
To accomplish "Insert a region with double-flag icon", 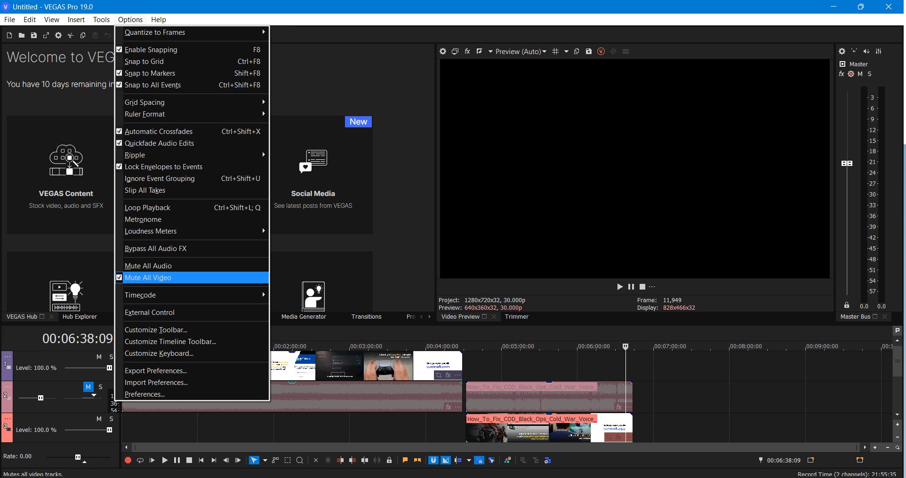I will (417, 460).
